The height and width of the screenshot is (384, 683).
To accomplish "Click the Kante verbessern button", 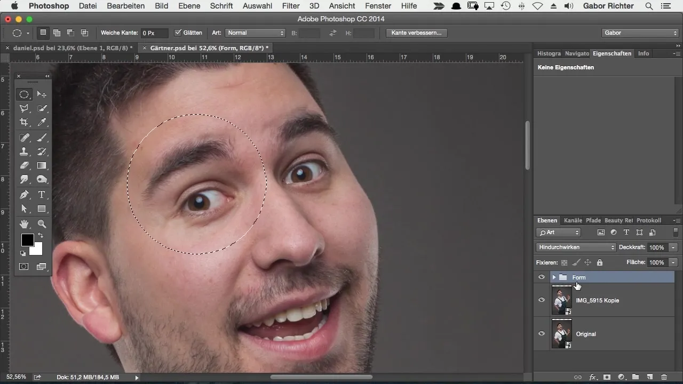I will click(416, 33).
